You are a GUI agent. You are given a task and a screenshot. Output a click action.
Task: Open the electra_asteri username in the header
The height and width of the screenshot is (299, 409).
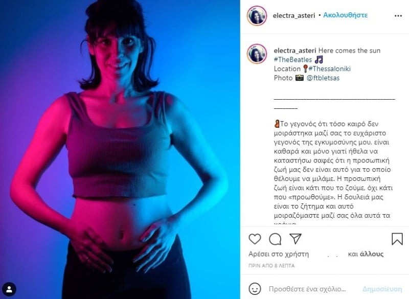point(294,16)
